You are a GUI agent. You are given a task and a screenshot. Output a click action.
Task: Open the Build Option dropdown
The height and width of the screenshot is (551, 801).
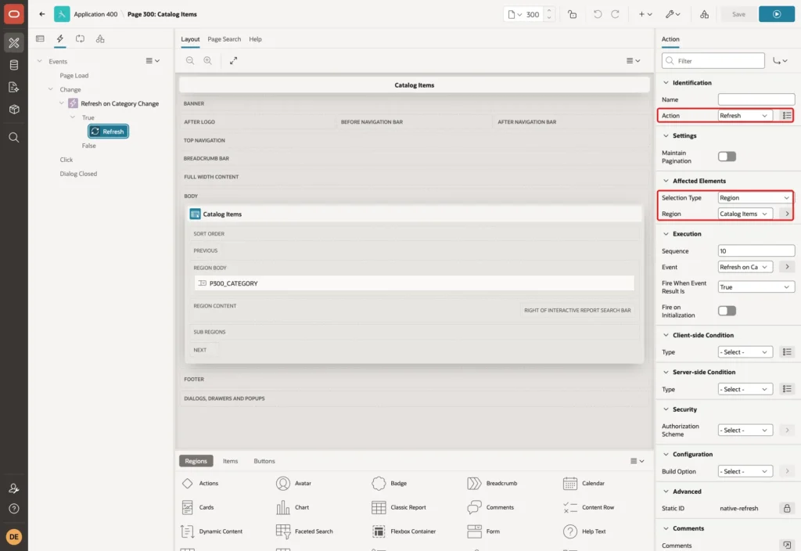coord(745,471)
